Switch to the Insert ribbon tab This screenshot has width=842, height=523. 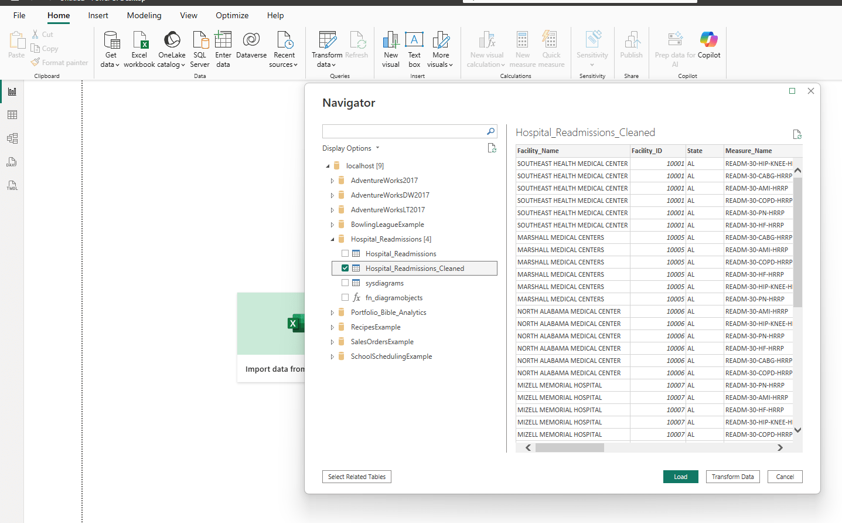(x=98, y=15)
